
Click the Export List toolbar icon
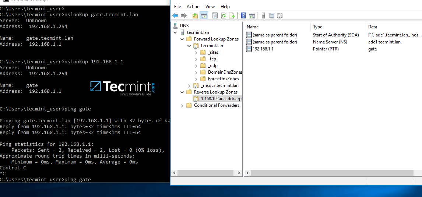point(232,15)
